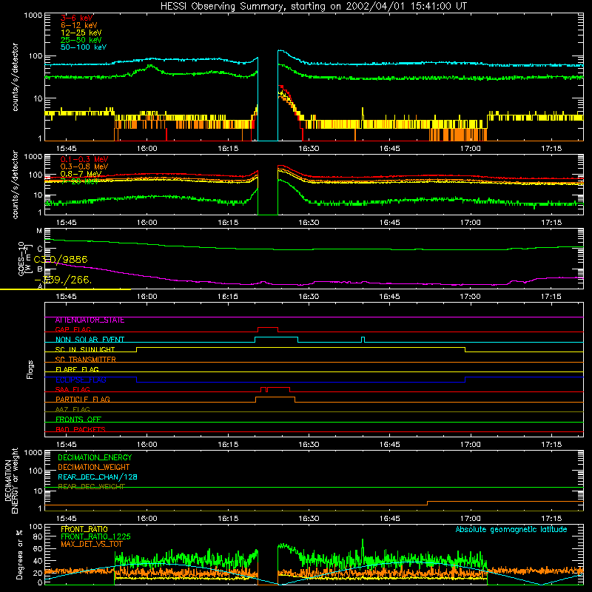The height and width of the screenshot is (592, 592).
Task: Click the narrow NON_SOLAR_EVENT spike near 16:40
Action: 363,340
